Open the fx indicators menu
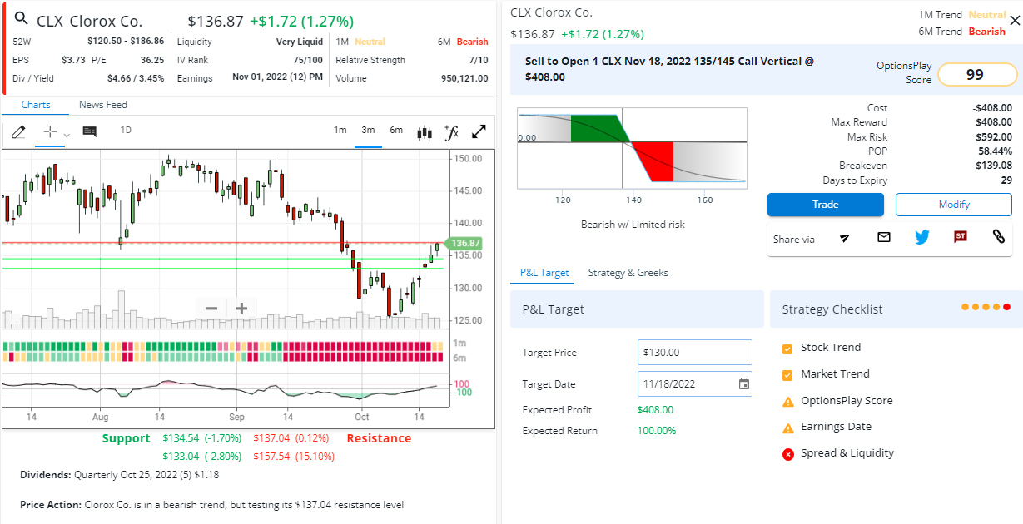Screen dimensions: 1023x524 [x=452, y=131]
